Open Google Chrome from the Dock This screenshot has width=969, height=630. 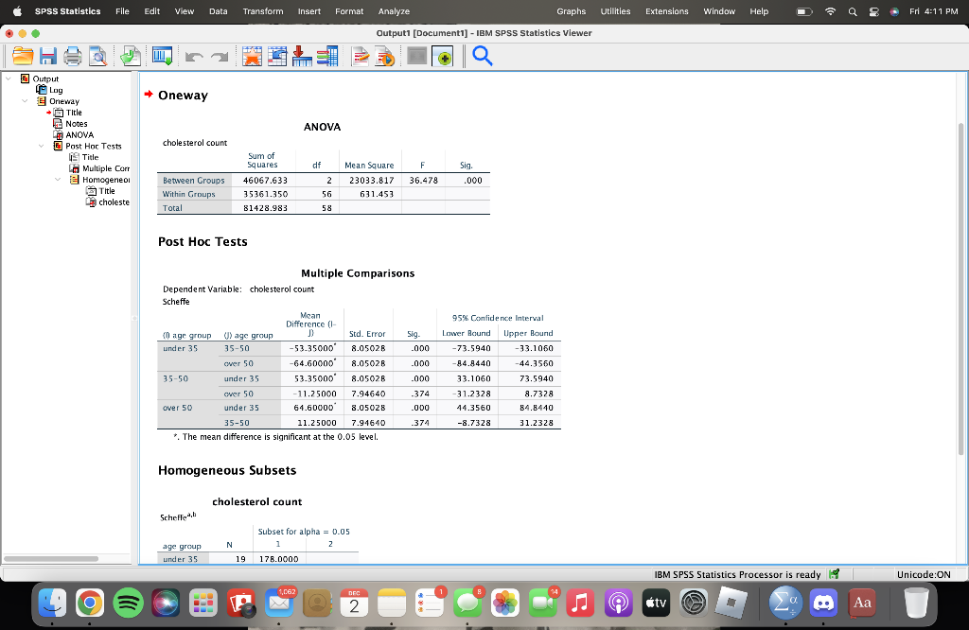click(x=90, y=603)
